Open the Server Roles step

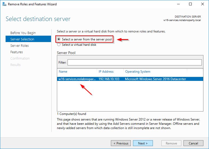(x=19, y=45)
